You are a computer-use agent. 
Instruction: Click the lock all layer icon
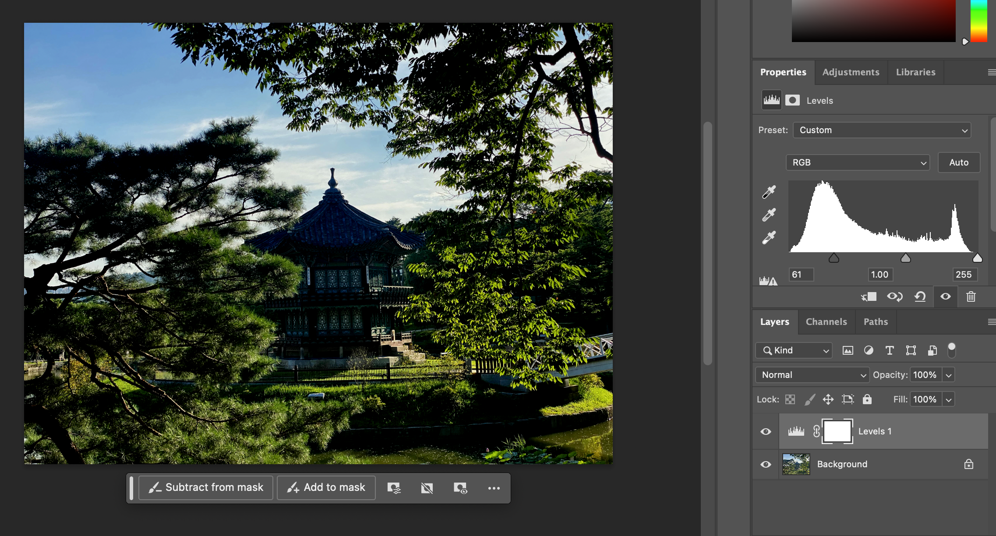(x=867, y=399)
